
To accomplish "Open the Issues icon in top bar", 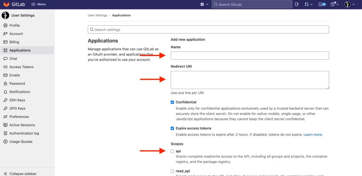I will pyautogui.click(x=297, y=4).
